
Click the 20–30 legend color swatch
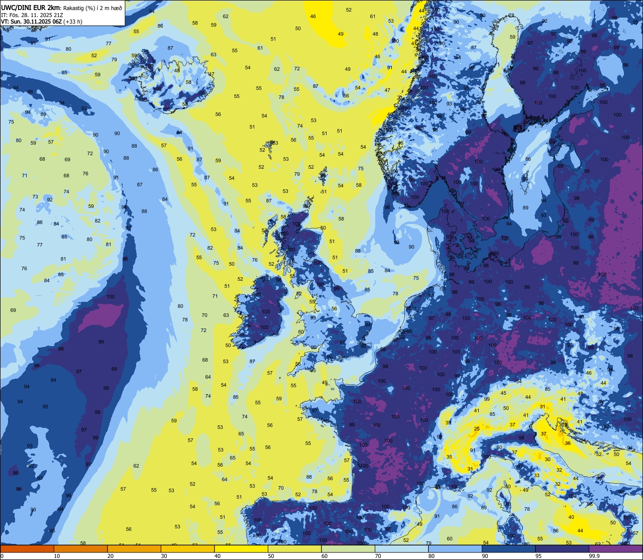(134, 548)
